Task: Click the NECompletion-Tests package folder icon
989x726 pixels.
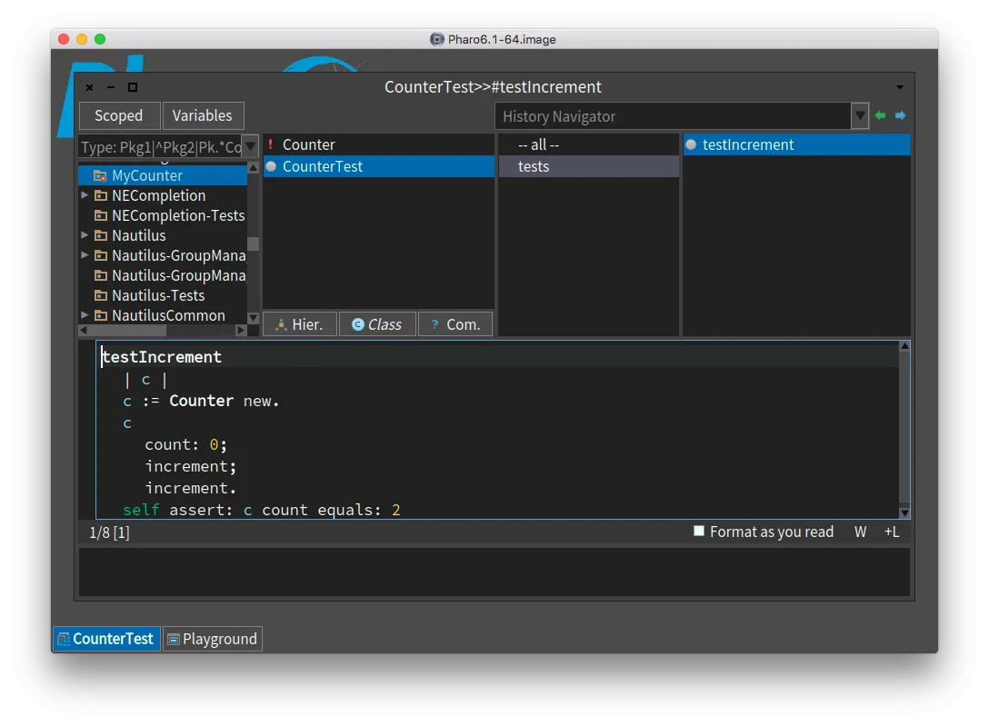Action: 100,215
